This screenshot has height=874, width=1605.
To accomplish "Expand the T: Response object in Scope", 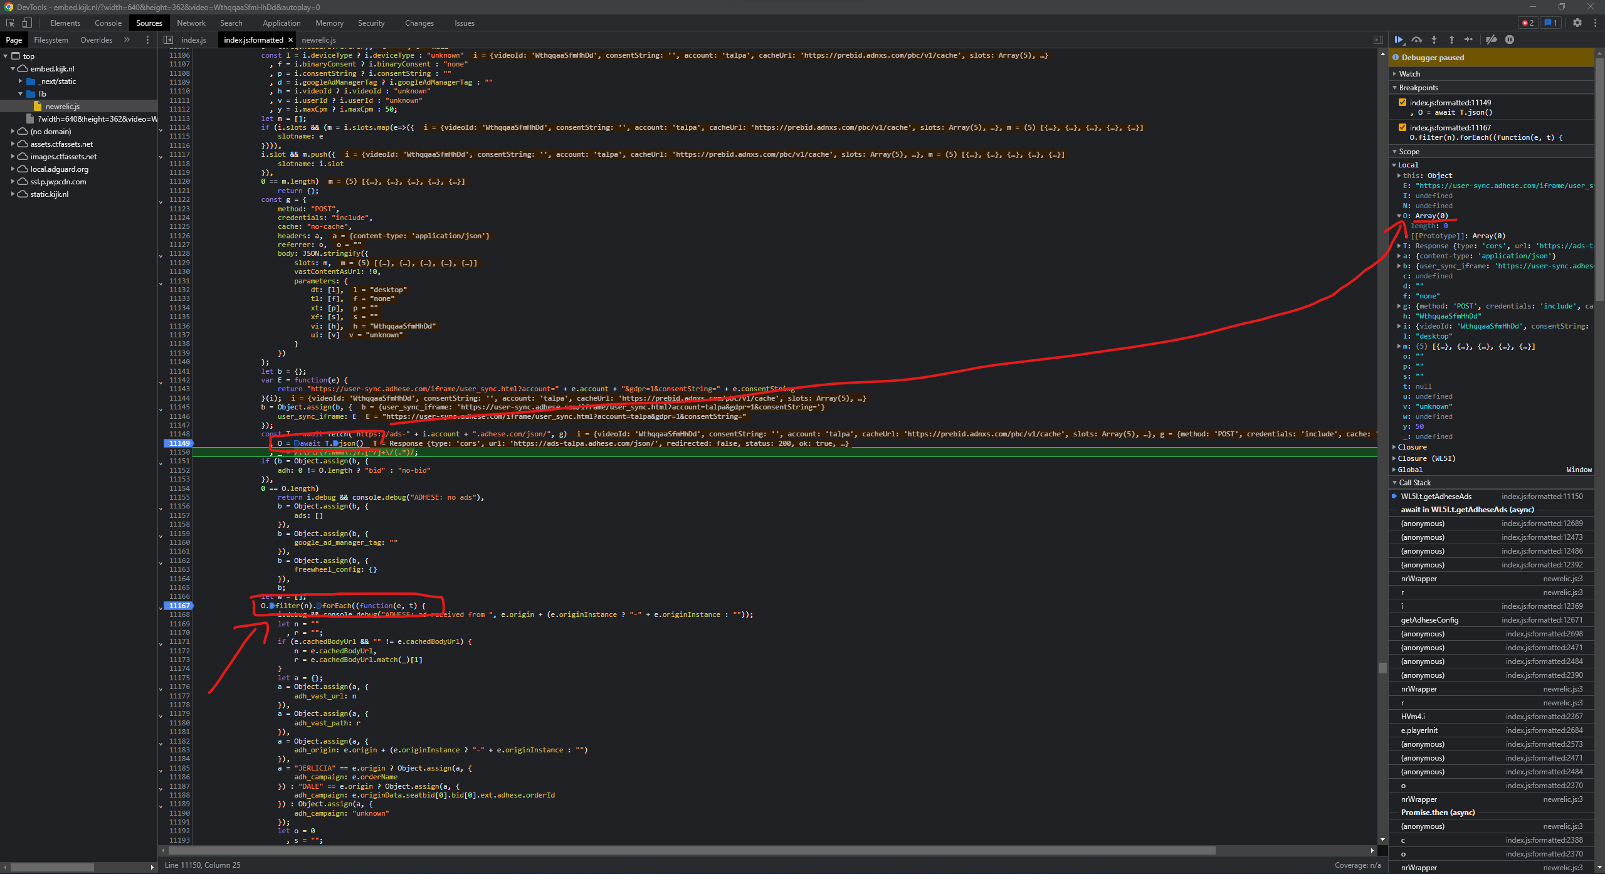I will (1399, 246).
